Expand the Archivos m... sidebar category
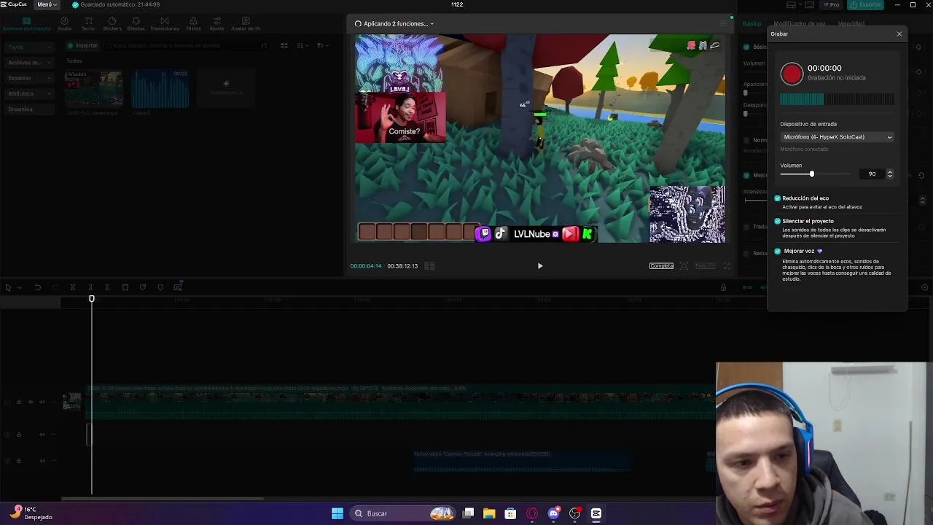The height and width of the screenshot is (525, 933). click(x=29, y=63)
